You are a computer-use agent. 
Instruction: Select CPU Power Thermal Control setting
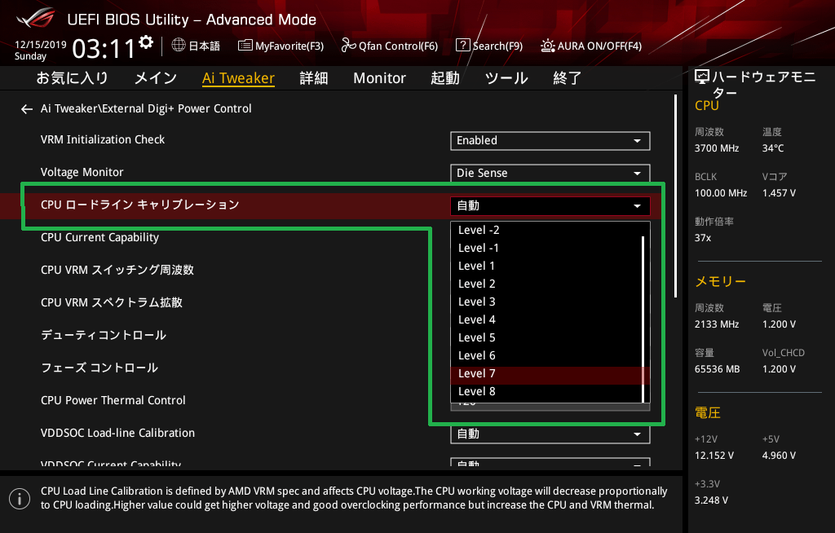(x=113, y=400)
